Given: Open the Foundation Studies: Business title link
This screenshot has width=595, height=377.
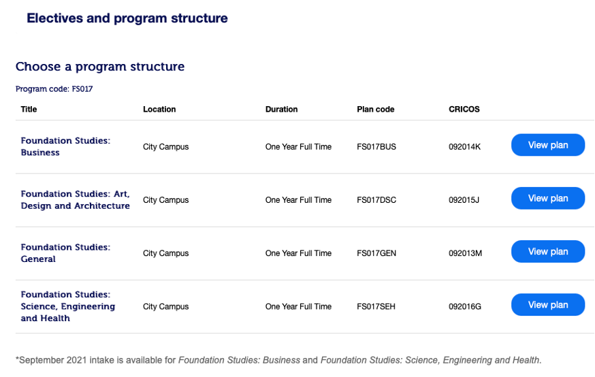Looking at the screenshot, I should pyautogui.click(x=65, y=146).
